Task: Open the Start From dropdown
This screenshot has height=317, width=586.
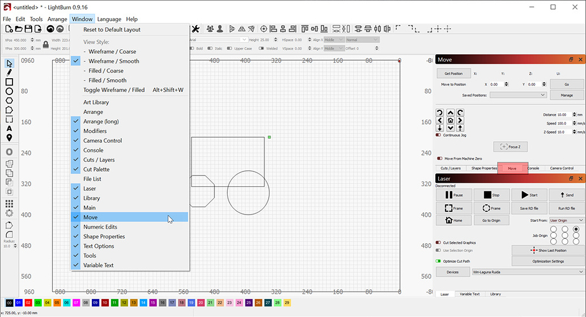Action: [x=566, y=220]
